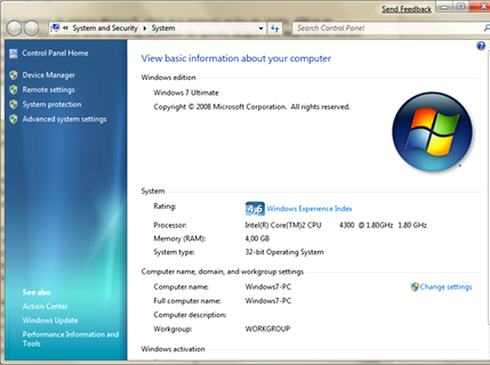Click the double chevron in address bar
490x365 pixels.
coord(65,28)
